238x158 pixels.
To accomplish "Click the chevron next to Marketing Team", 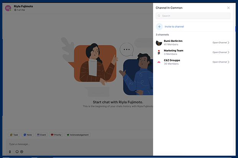I will point(228,52).
